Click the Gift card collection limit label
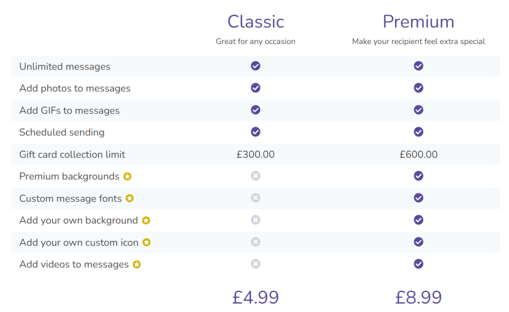Viewport: 509px width, 312px height. tap(72, 155)
